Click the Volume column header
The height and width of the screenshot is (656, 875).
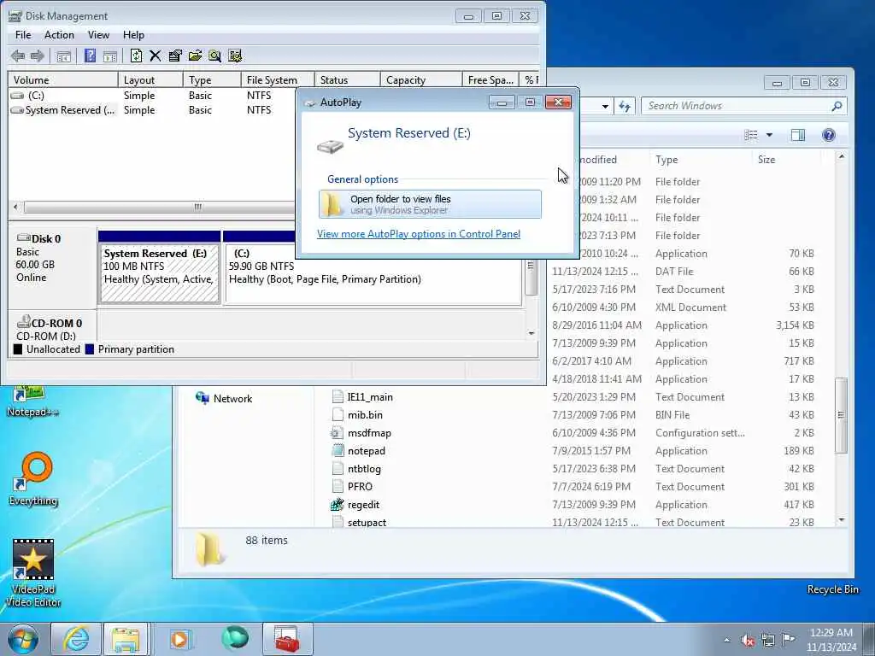click(63, 79)
